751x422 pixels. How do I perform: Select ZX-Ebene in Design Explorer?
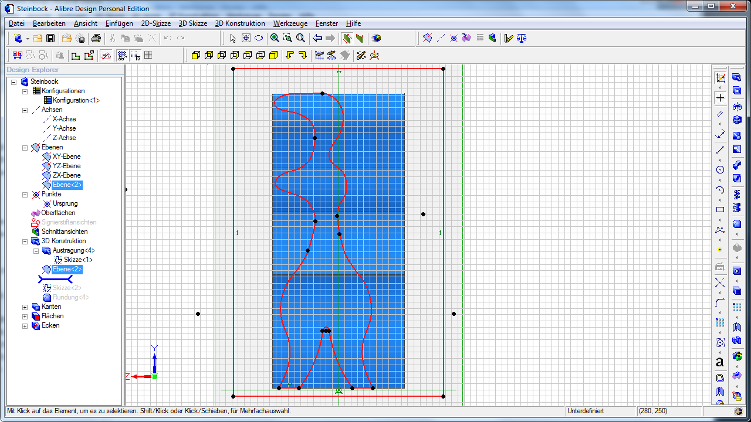coord(66,175)
